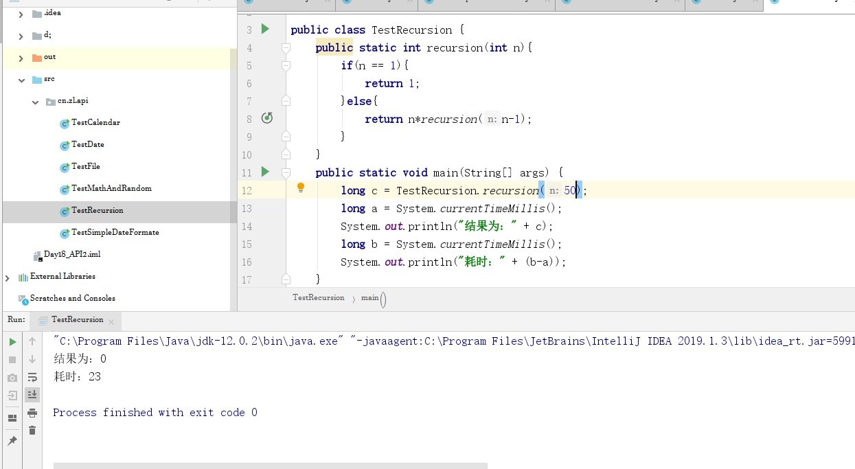Toggle pin tab pushpin in Run panel

pyautogui.click(x=12, y=440)
